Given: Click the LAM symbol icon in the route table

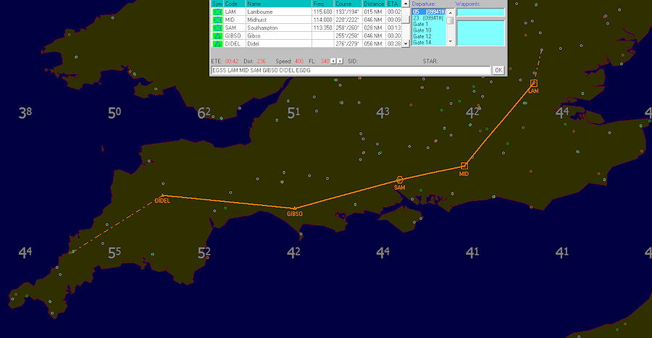Looking at the screenshot, I should pyautogui.click(x=217, y=12).
